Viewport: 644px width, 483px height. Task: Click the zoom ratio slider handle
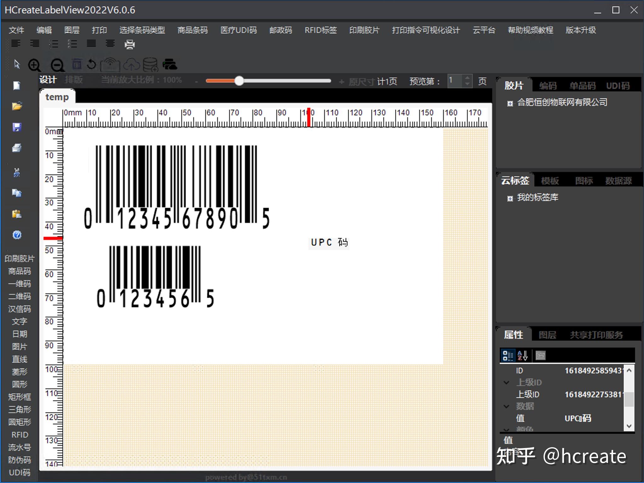tap(239, 81)
